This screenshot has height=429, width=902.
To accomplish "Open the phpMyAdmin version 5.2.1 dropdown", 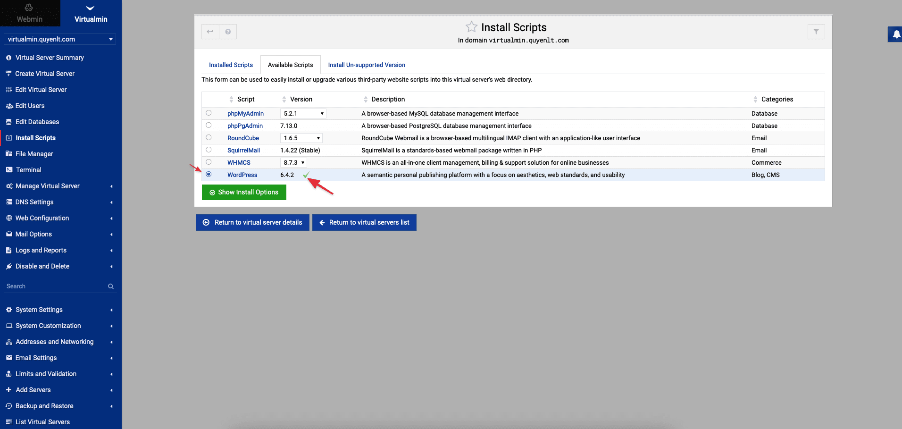I will pyautogui.click(x=303, y=113).
